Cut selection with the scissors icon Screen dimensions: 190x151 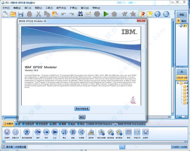38,14
